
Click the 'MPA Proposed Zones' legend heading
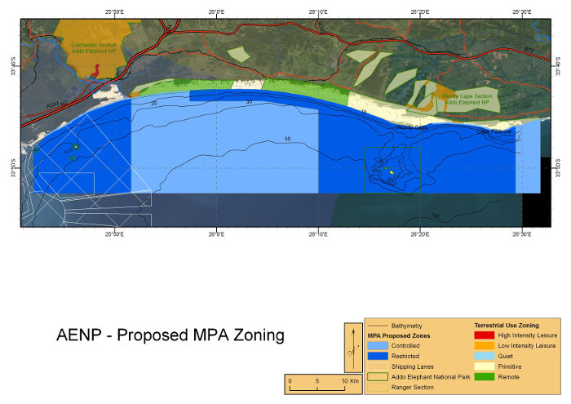point(399,336)
